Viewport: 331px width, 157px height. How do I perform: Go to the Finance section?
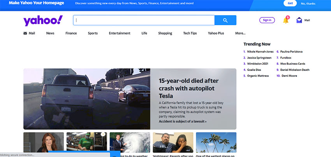pos(71,33)
